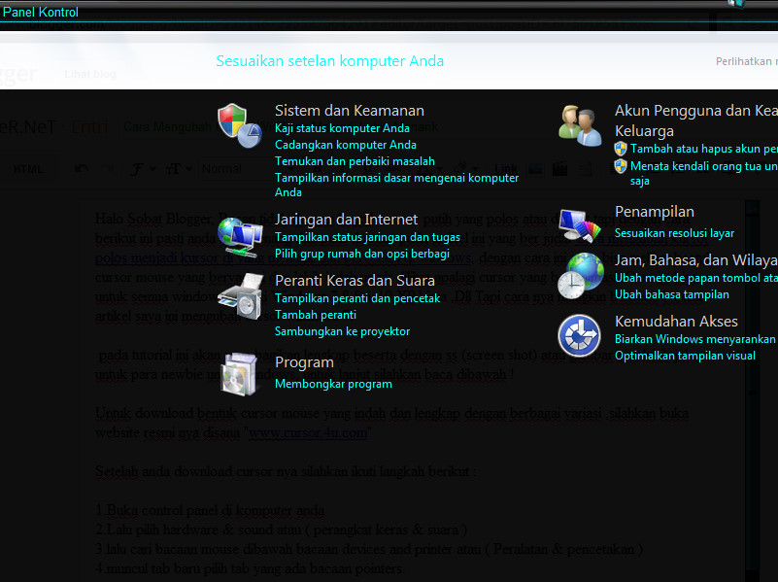This screenshot has height=582, width=778.
Task: Open the Akun Pengguna people icon
Action: (580, 125)
